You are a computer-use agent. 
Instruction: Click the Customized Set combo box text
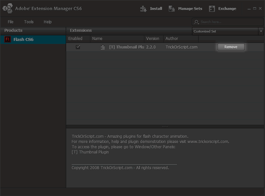[x=204, y=31]
